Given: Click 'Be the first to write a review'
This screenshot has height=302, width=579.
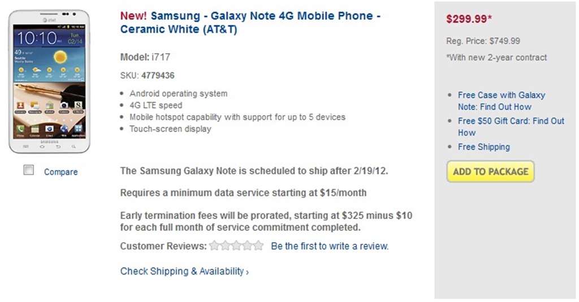Looking at the screenshot, I should 330,246.
